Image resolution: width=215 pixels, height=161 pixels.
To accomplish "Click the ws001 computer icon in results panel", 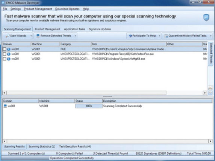I will click(x=5, y=106).
